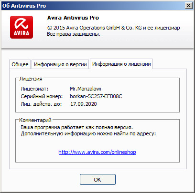Viewport: 195px width, 193px height.
Task: Click the Об Antivirus Pro title bar text
Action: tap(24, 6)
